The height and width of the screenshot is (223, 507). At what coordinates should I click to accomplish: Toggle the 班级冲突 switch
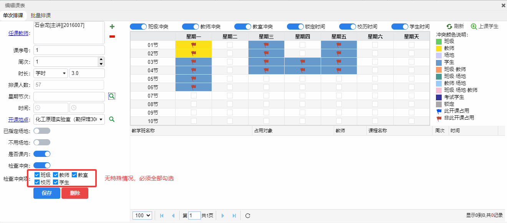(x=138, y=27)
